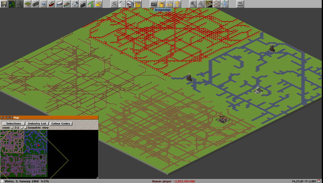The image size is (323, 183).
Task: Open the railway tools with the steam locomotive icon
Action: pyautogui.click(x=35, y=4)
